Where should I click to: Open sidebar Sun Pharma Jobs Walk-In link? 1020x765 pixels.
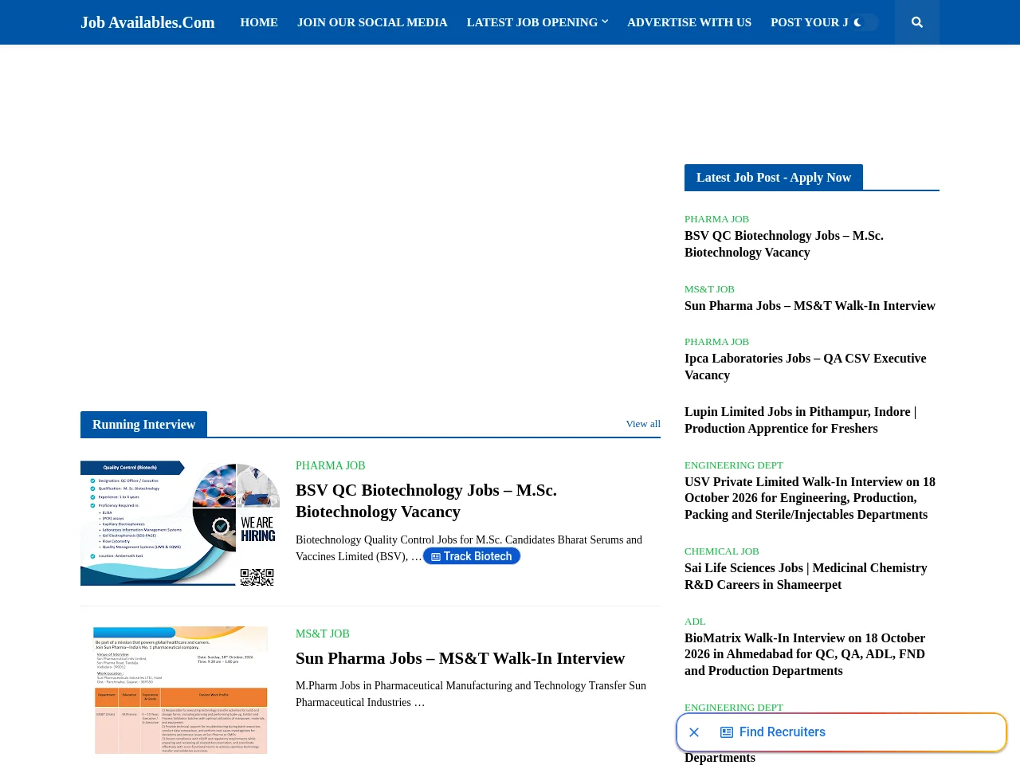[x=810, y=306]
